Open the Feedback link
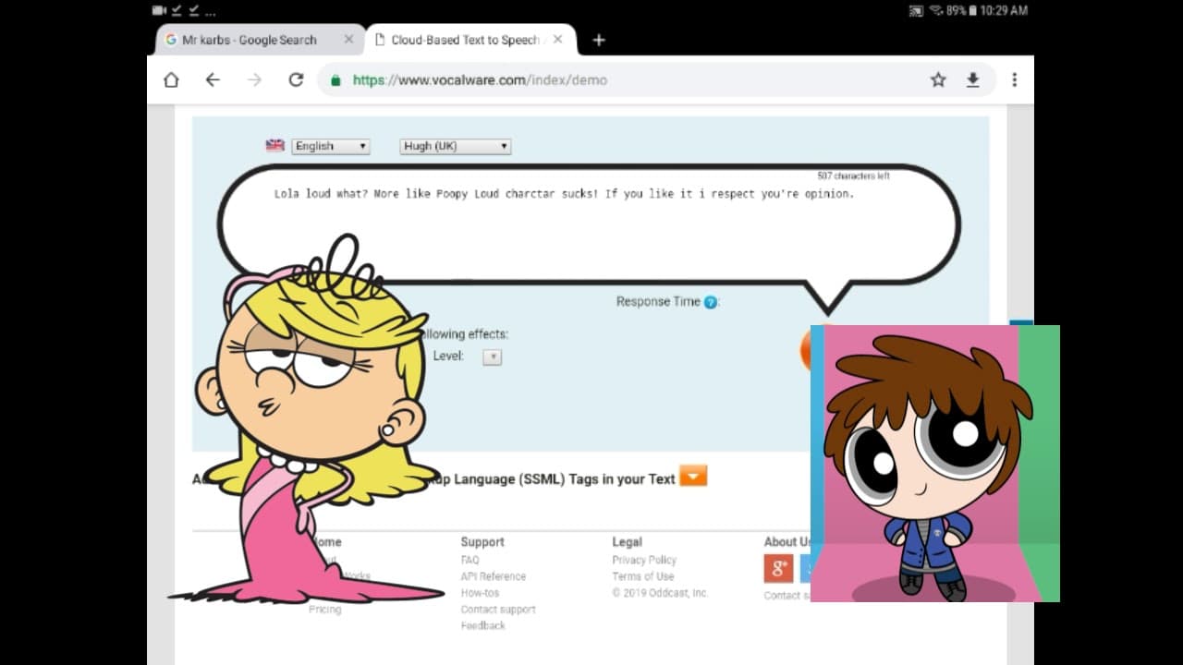The image size is (1183, 665). [x=482, y=626]
